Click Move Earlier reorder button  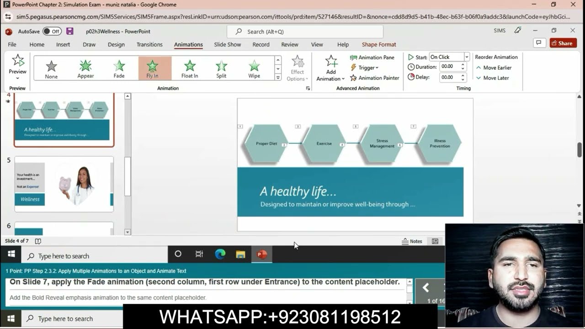click(494, 68)
